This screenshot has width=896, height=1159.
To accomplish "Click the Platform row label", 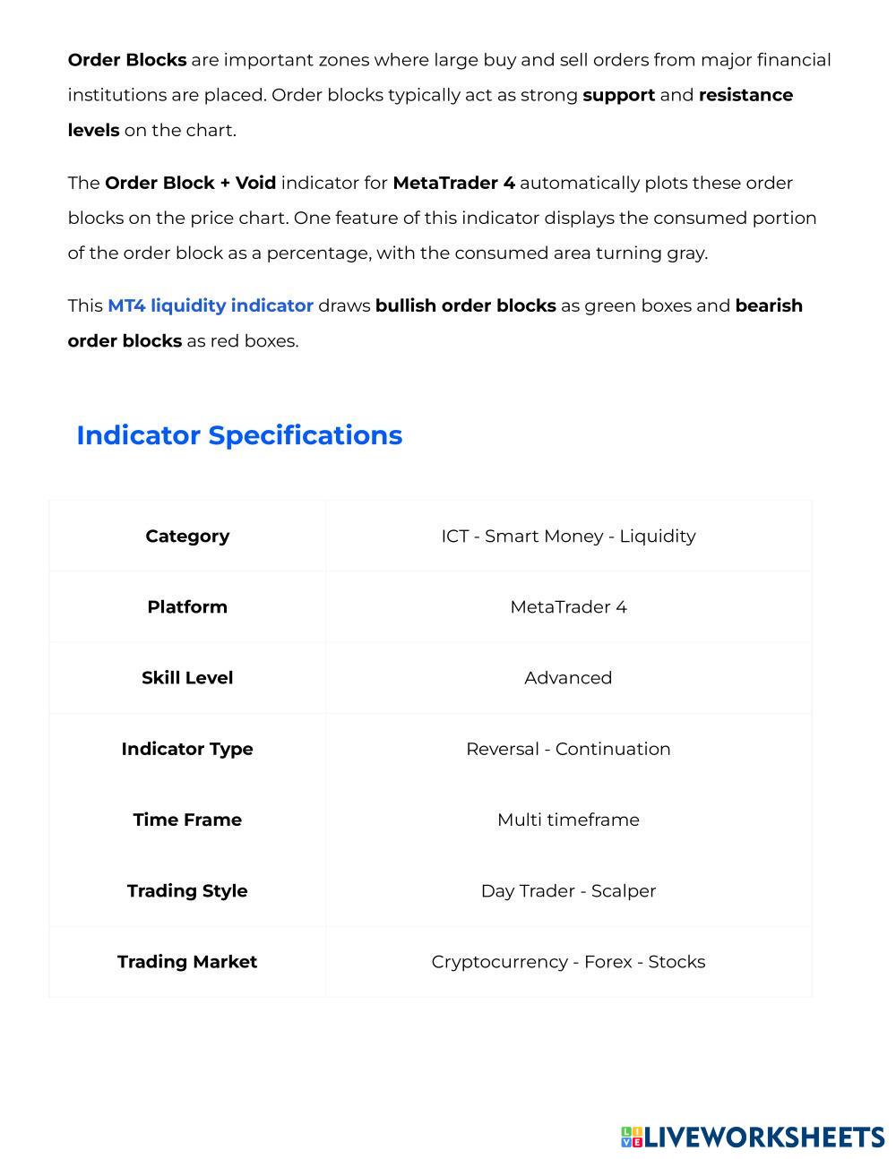I will [x=187, y=607].
